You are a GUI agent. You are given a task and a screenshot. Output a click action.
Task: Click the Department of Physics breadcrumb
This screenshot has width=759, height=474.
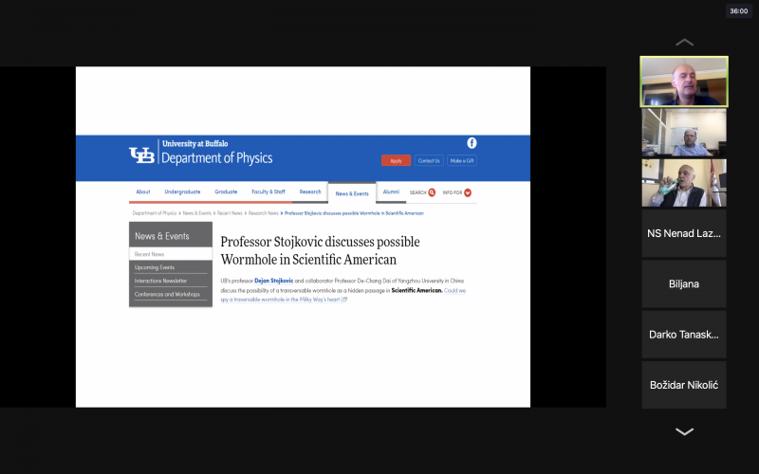click(155, 213)
